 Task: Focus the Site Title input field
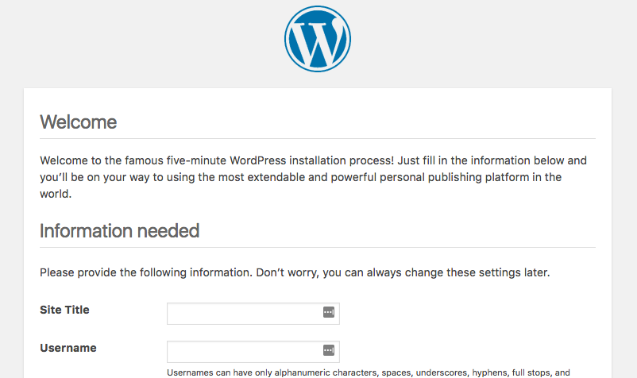[x=253, y=314]
